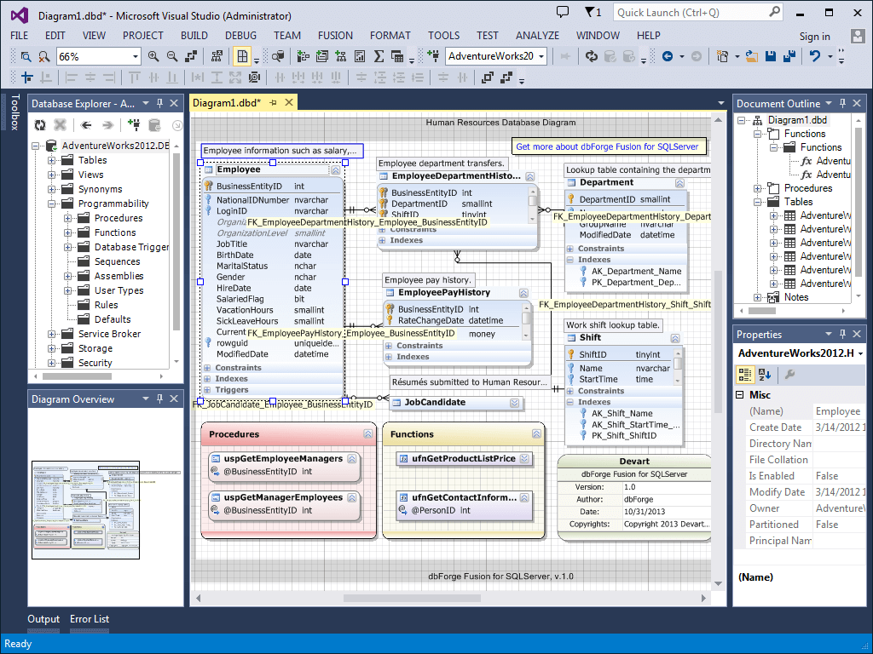873x654 pixels.
Task: Expand Constraints section of Employee table
Action: point(207,368)
